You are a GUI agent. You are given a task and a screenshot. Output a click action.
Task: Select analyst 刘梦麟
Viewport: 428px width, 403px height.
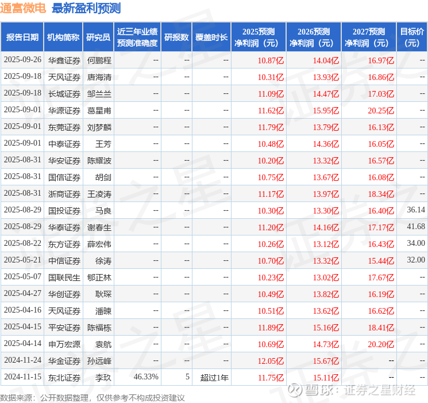point(99,127)
